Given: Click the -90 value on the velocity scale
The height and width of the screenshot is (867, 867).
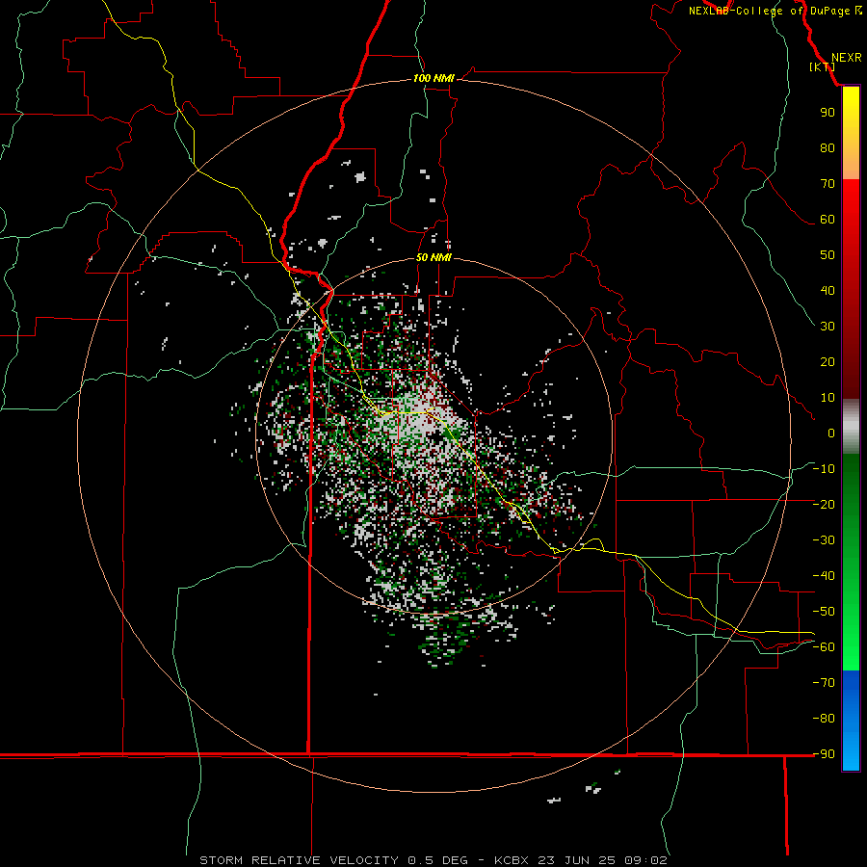Looking at the screenshot, I should [x=824, y=753].
